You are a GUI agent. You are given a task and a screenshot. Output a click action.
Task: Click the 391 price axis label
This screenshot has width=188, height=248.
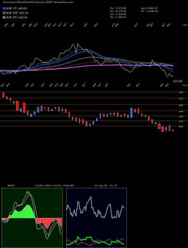tap(181, 127)
